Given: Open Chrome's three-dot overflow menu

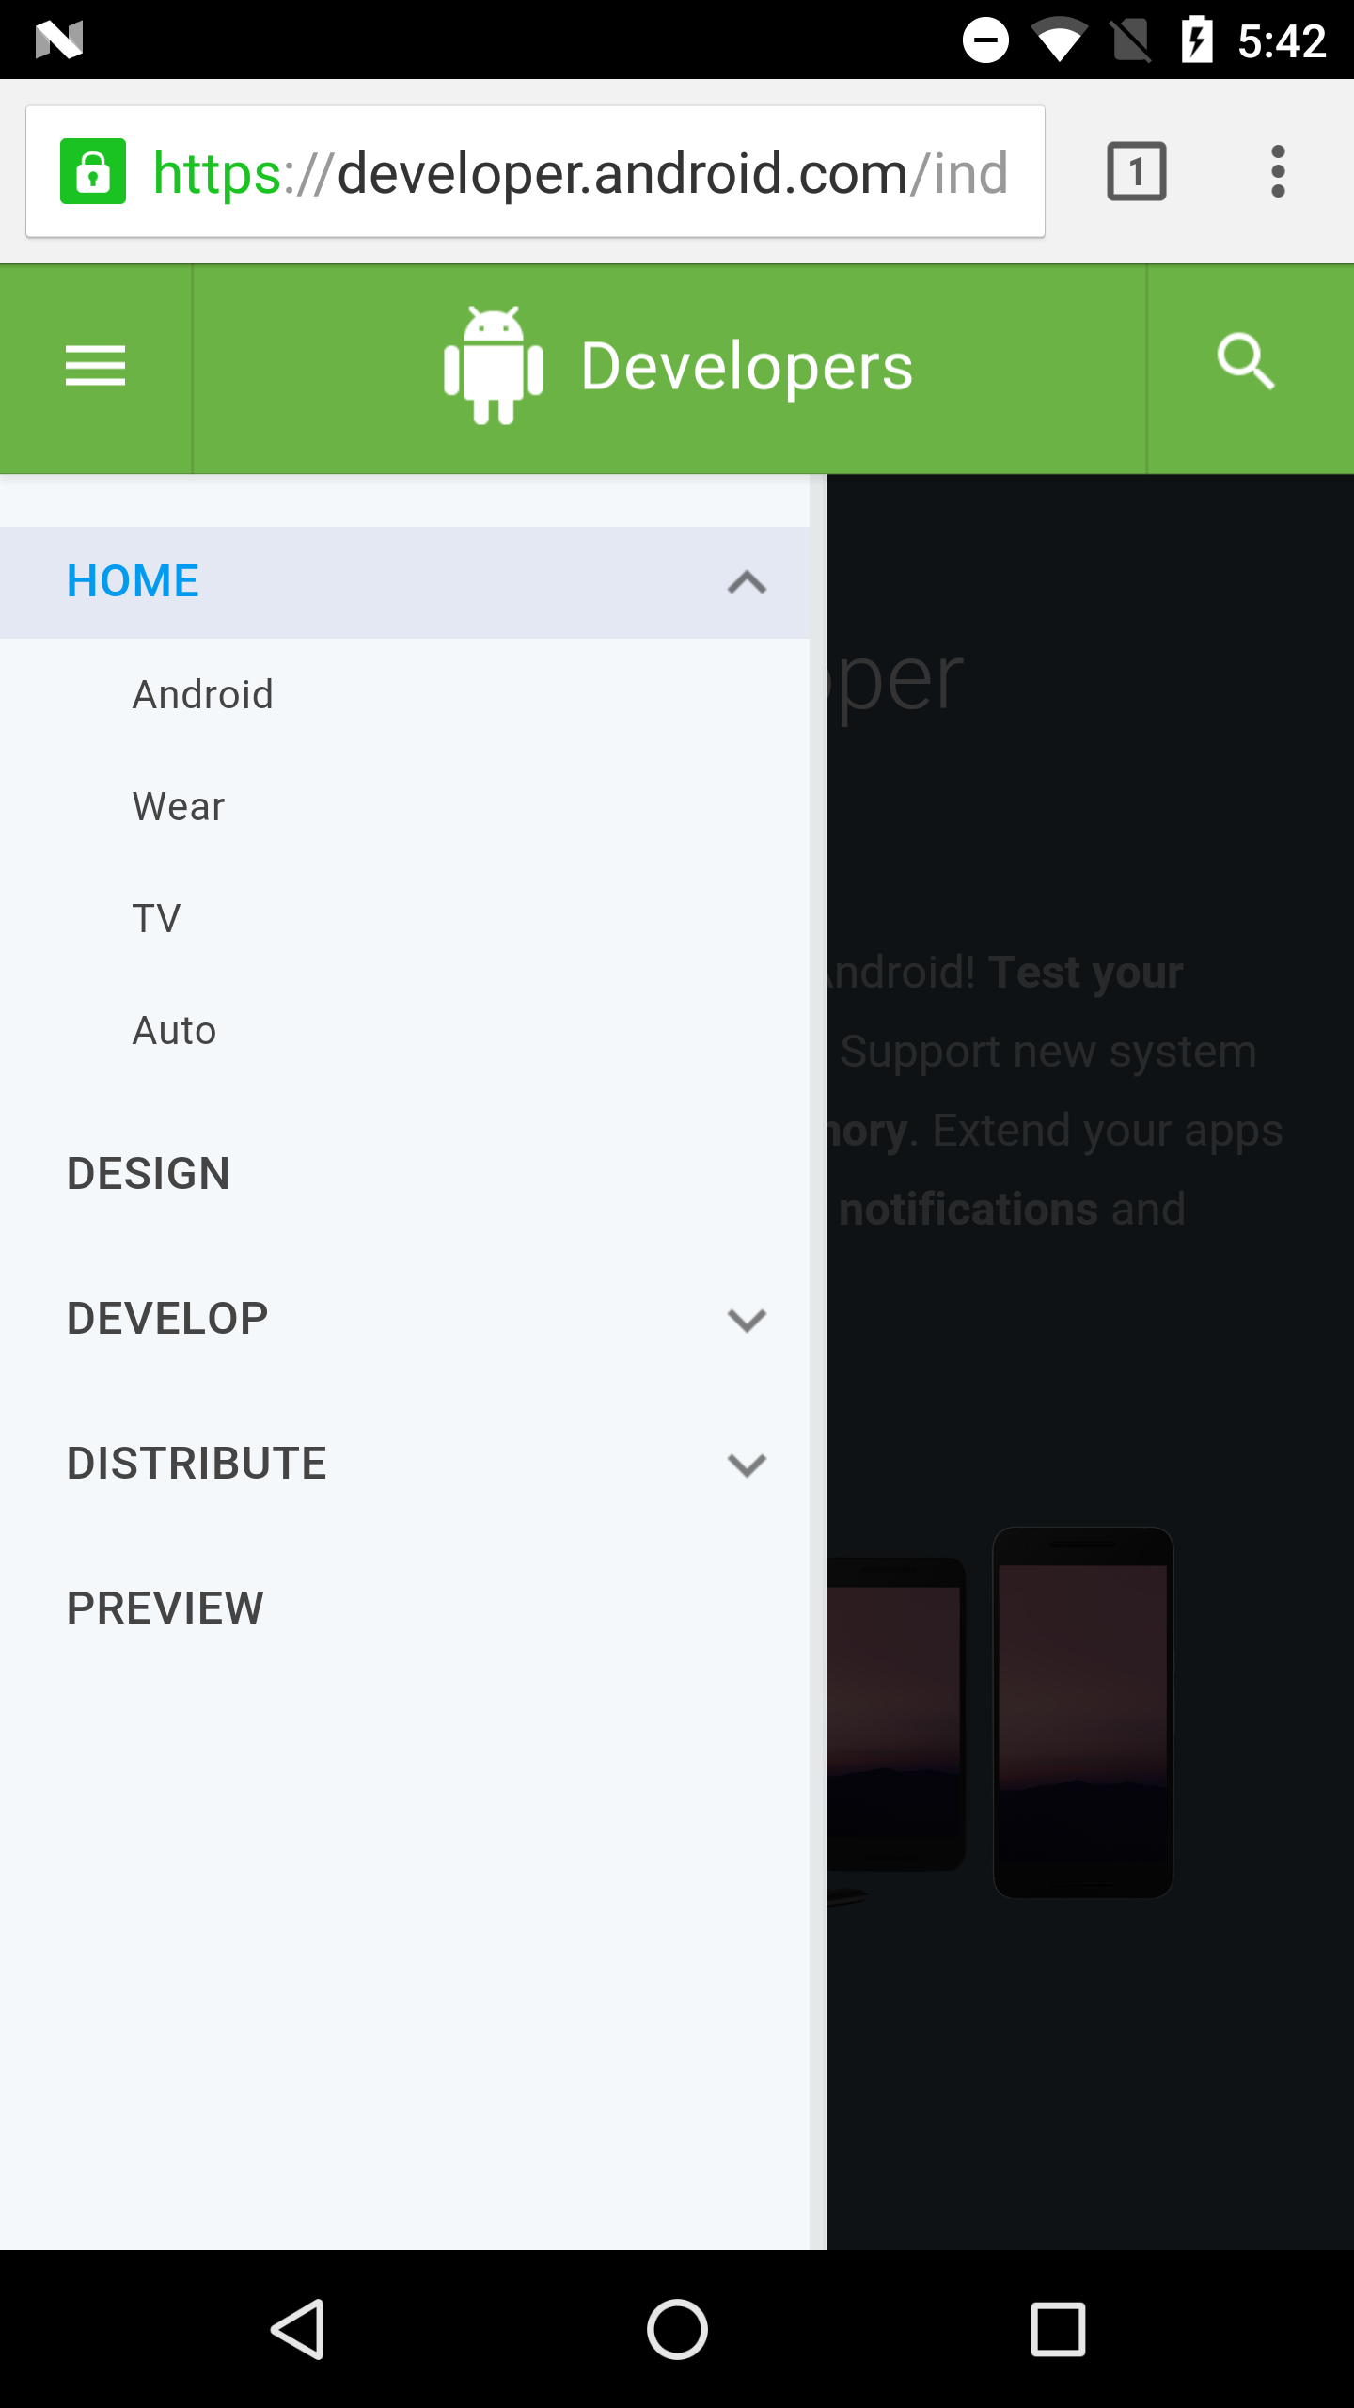Looking at the screenshot, I should point(1277,171).
